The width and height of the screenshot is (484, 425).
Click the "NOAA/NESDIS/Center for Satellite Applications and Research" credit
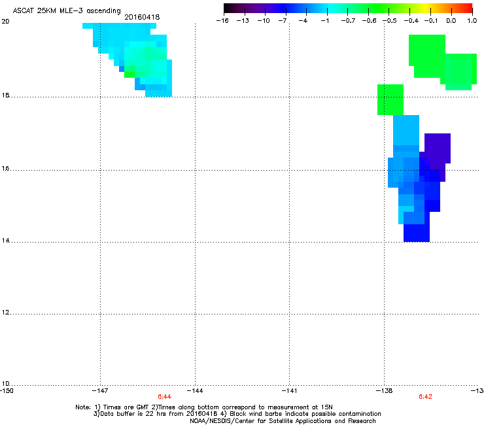point(283,421)
